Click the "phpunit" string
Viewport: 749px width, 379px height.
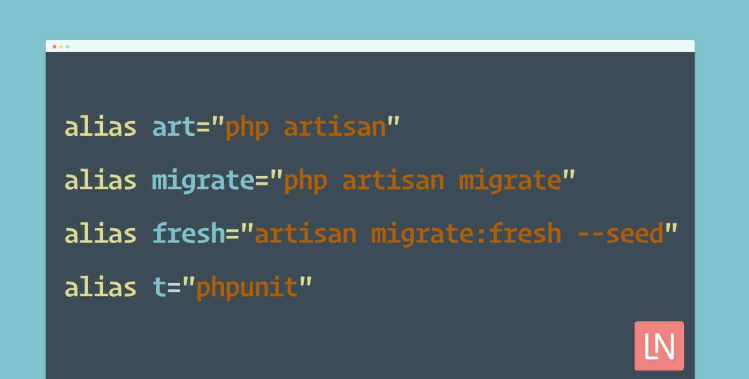pyautogui.click(x=247, y=290)
